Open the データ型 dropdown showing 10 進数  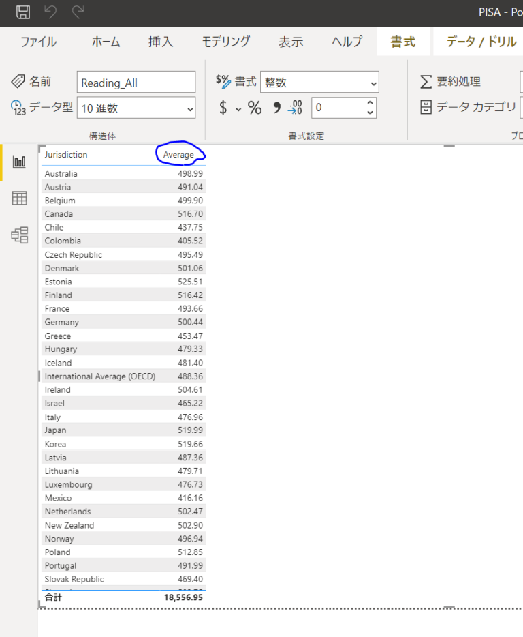[136, 108]
